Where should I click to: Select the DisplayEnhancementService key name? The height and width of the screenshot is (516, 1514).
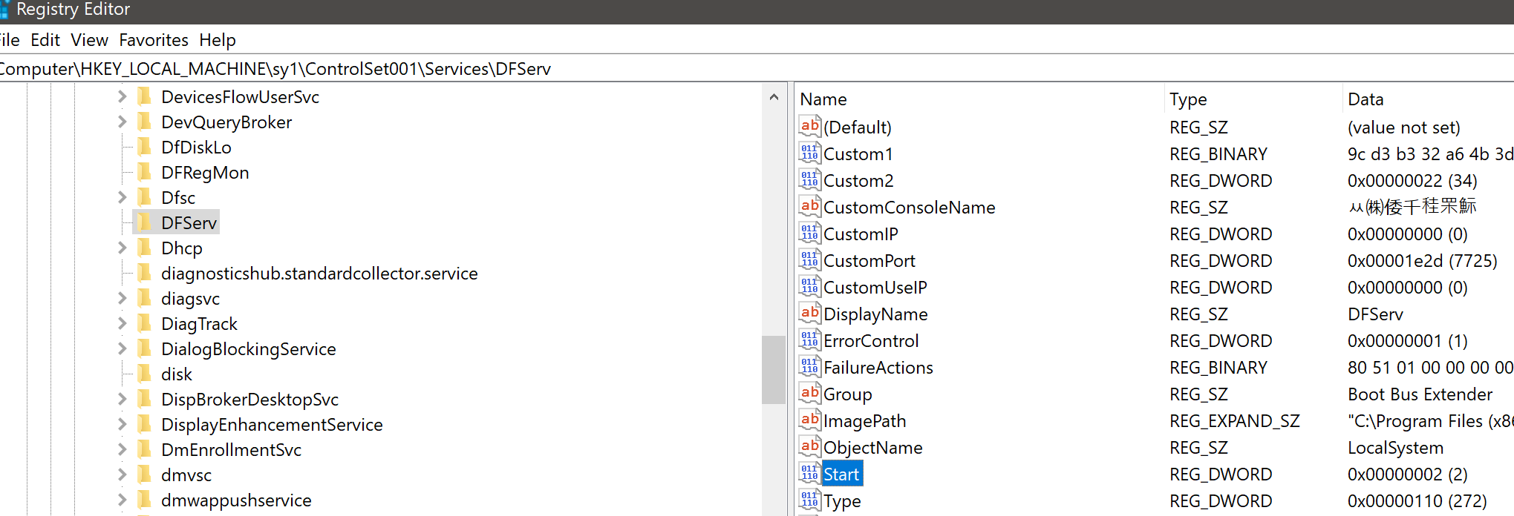(272, 425)
